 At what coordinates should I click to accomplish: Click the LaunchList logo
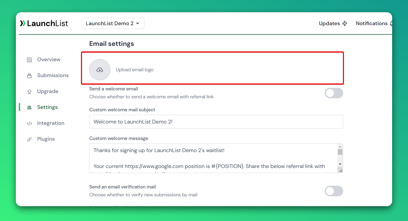(x=44, y=23)
